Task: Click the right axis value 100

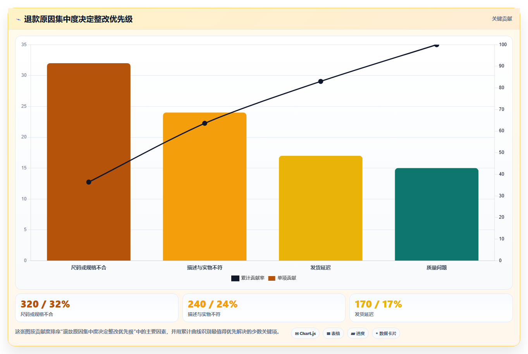Action: pos(502,45)
